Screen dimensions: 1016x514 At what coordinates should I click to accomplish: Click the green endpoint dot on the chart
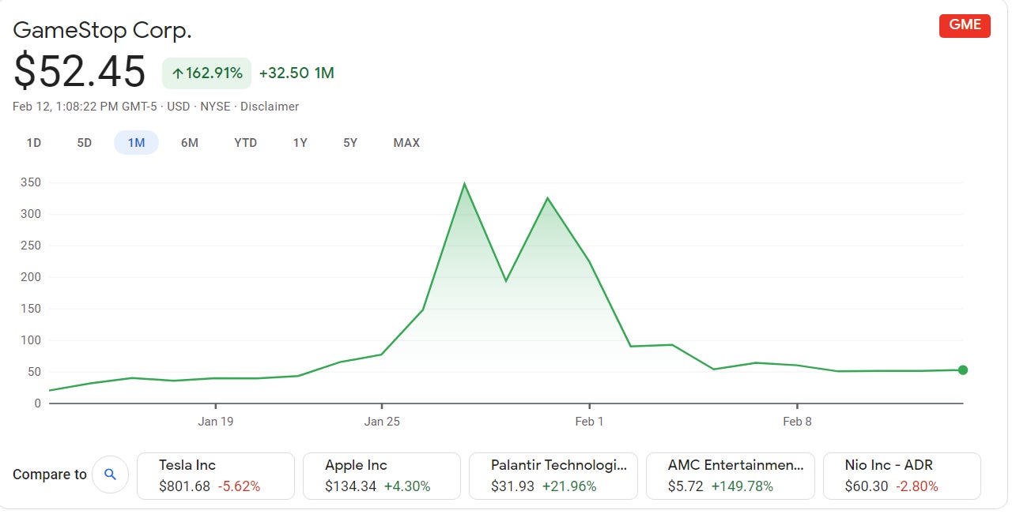point(962,369)
